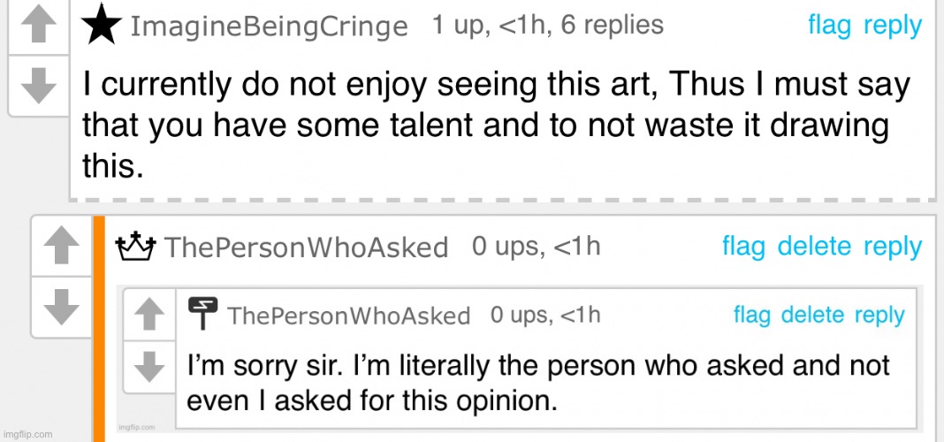Flag the outer ThePersonWhoAsked reply
Viewport: 944px width, 442px height.
743,247
